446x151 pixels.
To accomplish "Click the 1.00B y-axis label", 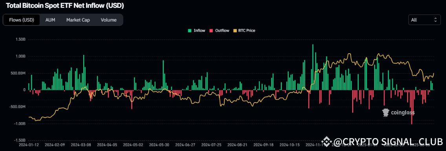I will [x=21, y=56].
